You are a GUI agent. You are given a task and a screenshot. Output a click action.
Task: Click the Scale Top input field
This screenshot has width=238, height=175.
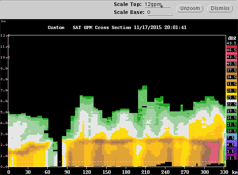click(157, 4)
